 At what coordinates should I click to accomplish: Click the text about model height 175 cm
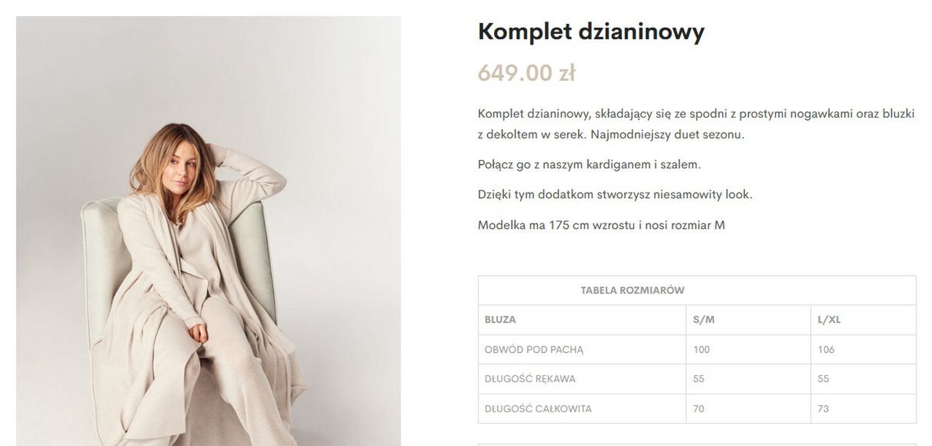click(601, 225)
